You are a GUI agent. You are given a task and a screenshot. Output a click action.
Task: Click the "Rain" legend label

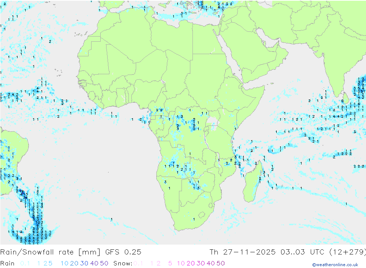pyautogui.click(x=7, y=263)
